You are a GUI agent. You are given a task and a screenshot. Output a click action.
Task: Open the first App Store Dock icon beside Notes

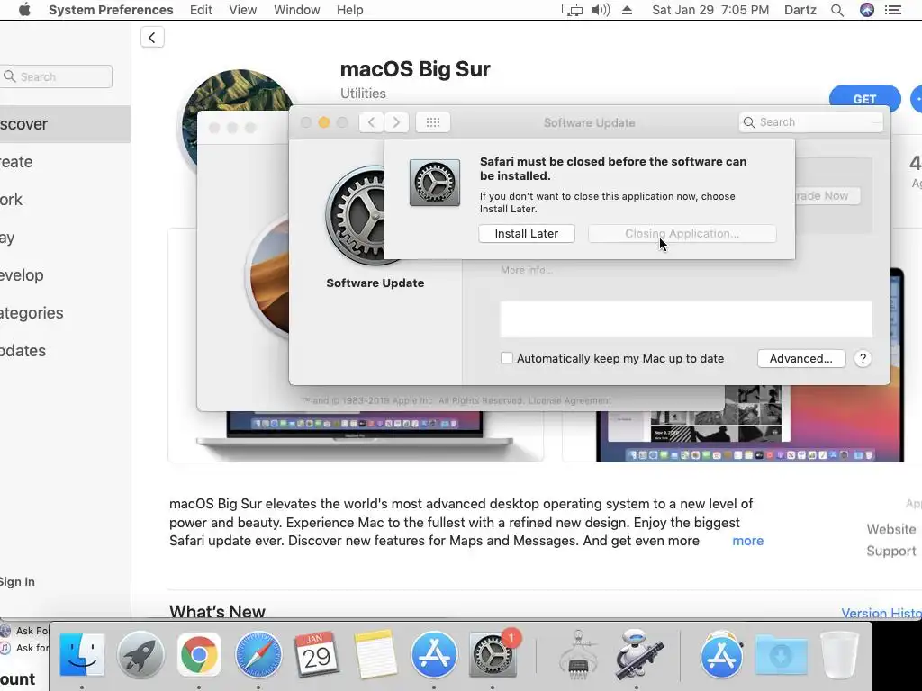434,655
